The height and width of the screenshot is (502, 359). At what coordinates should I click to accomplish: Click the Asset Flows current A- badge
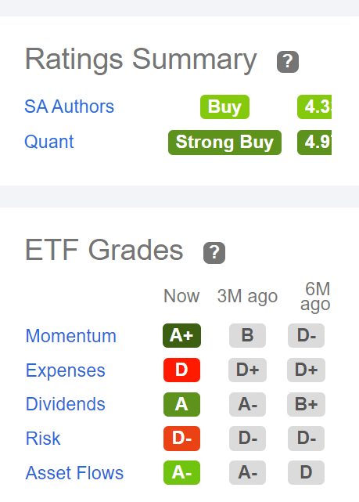point(182,472)
